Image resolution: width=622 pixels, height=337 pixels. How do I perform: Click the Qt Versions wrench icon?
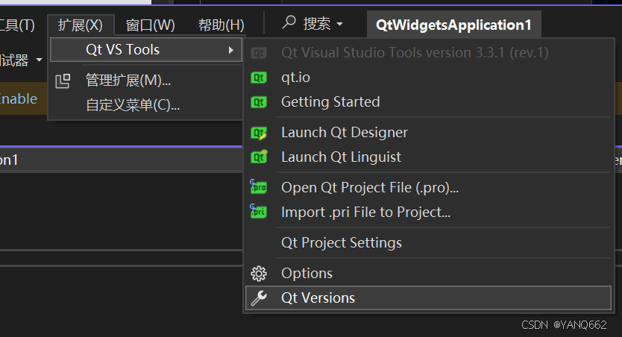[259, 298]
